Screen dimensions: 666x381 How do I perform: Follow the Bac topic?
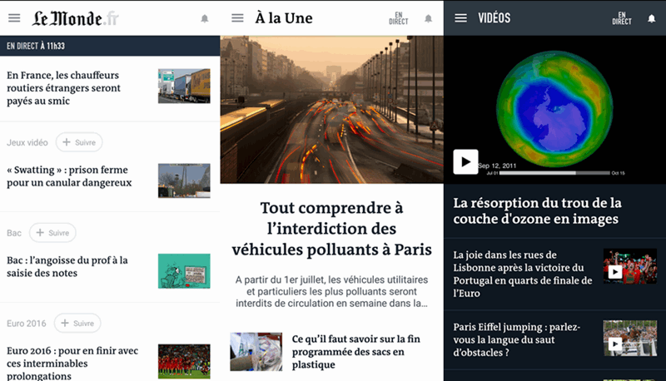[x=52, y=232]
